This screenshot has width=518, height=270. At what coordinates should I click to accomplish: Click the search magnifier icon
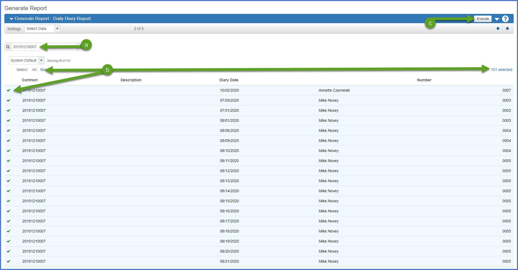pyautogui.click(x=8, y=47)
